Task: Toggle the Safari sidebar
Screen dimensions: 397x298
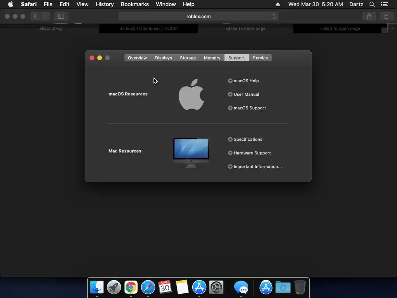Action: pos(61,16)
